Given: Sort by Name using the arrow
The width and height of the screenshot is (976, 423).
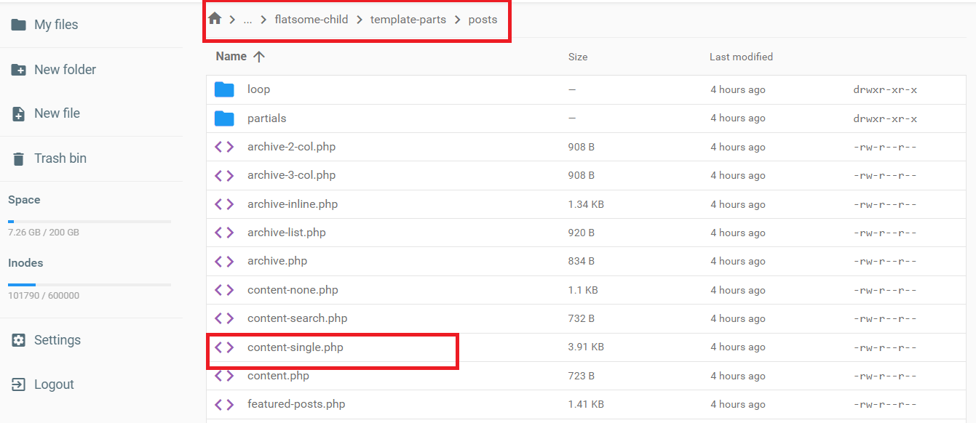Looking at the screenshot, I should [x=258, y=57].
